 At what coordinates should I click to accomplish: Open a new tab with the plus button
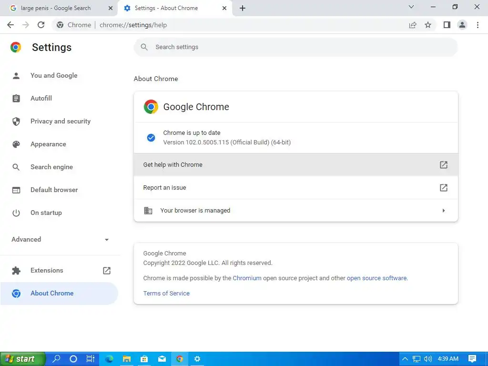243,8
